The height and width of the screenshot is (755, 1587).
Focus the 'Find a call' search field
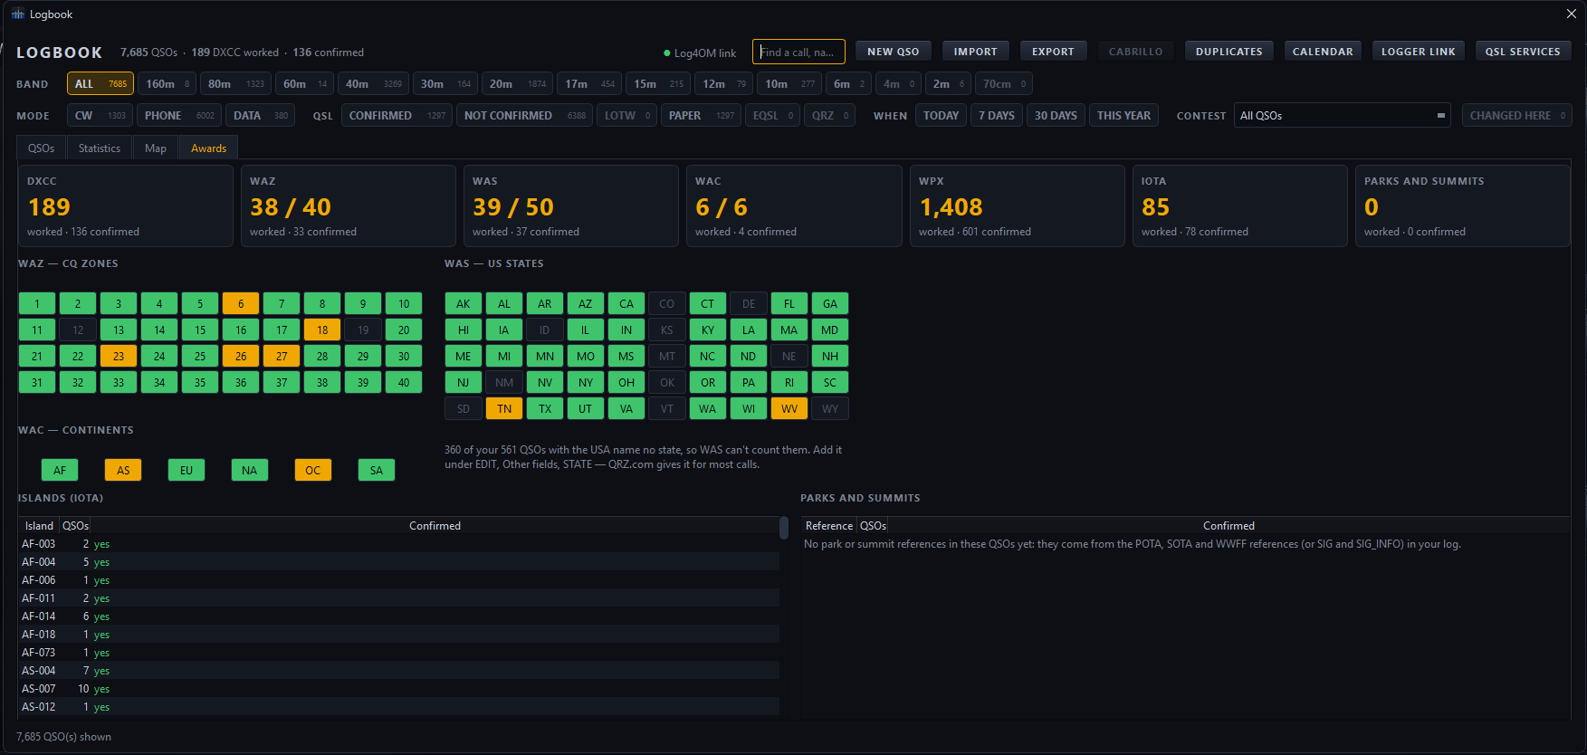pyautogui.click(x=798, y=52)
